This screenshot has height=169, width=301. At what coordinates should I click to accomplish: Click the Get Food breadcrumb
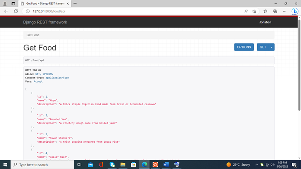[33, 35]
